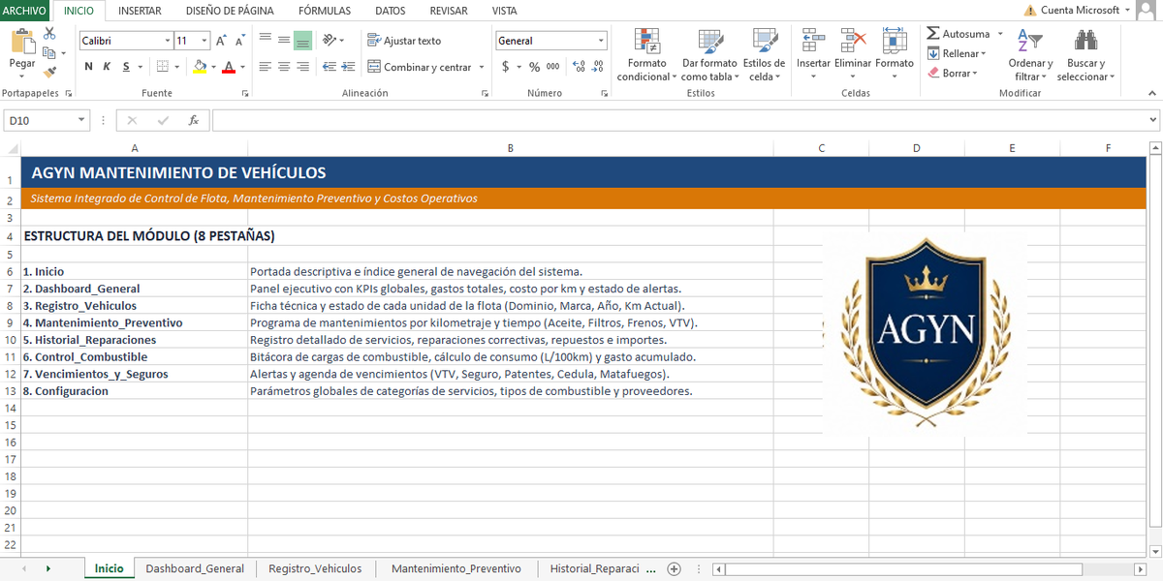Open Formato condicional icon

646,41
